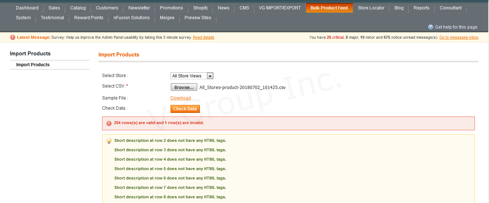Click Get help for this page
This screenshot has width=489, height=203.
pyautogui.click(x=456, y=27)
